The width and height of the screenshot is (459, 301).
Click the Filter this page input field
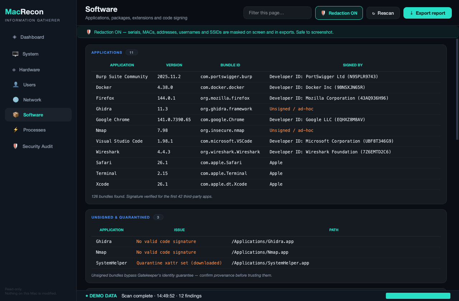pos(278,13)
